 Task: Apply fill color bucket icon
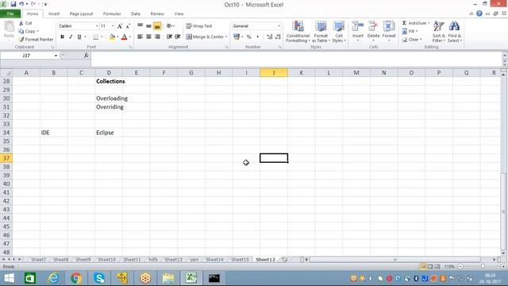tap(112, 37)
